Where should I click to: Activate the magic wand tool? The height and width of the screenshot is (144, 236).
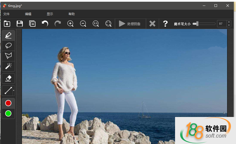8,66
